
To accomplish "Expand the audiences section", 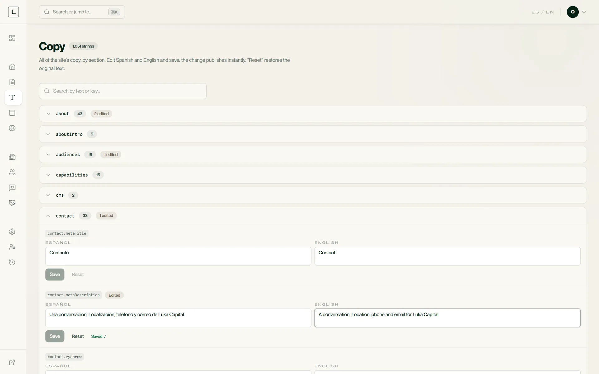I will click(313, 155).
